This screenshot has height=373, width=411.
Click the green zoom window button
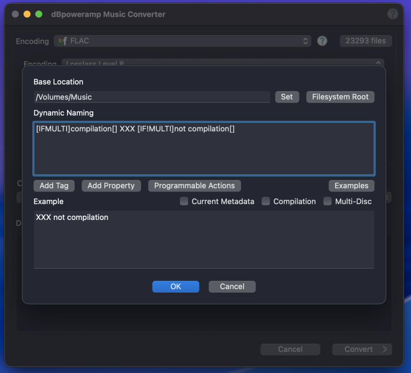tap(39, 14)
